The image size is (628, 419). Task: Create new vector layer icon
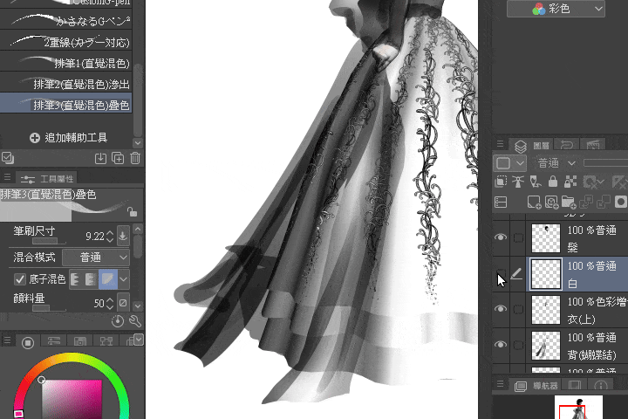551,203
